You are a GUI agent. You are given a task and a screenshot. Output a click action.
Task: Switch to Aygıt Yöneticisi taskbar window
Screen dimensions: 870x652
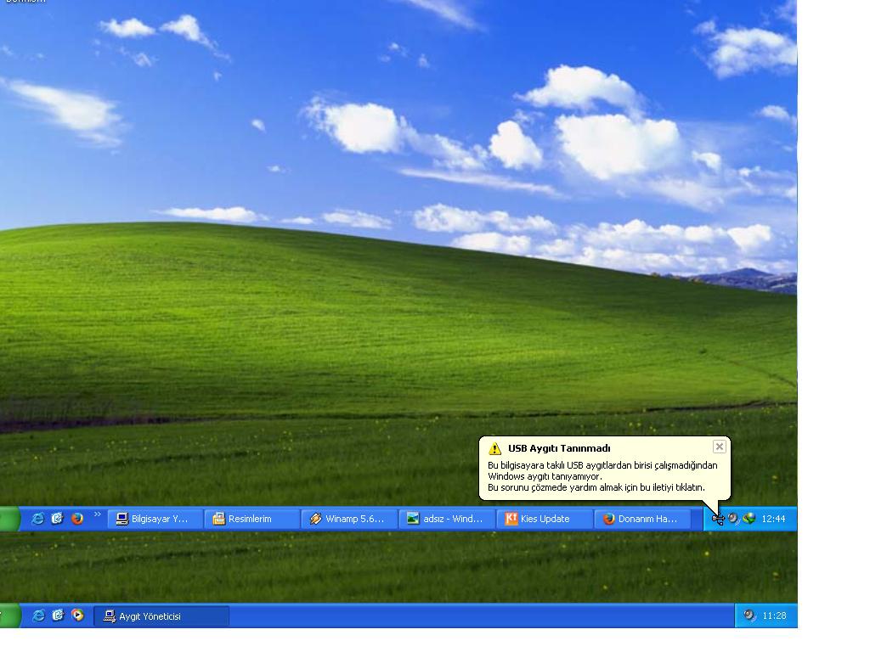161,616
